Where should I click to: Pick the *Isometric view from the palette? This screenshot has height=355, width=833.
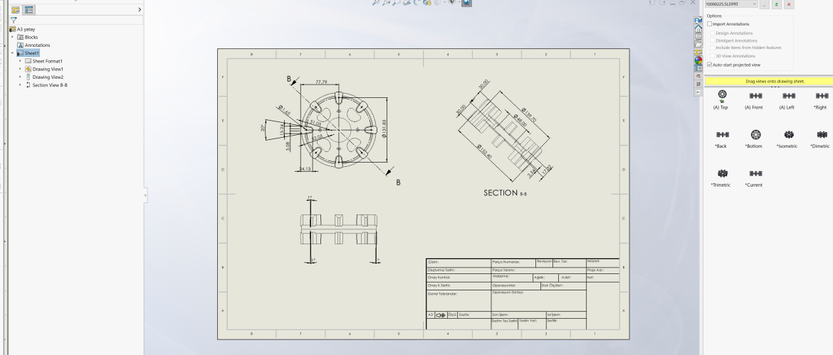tap(788, 134)
